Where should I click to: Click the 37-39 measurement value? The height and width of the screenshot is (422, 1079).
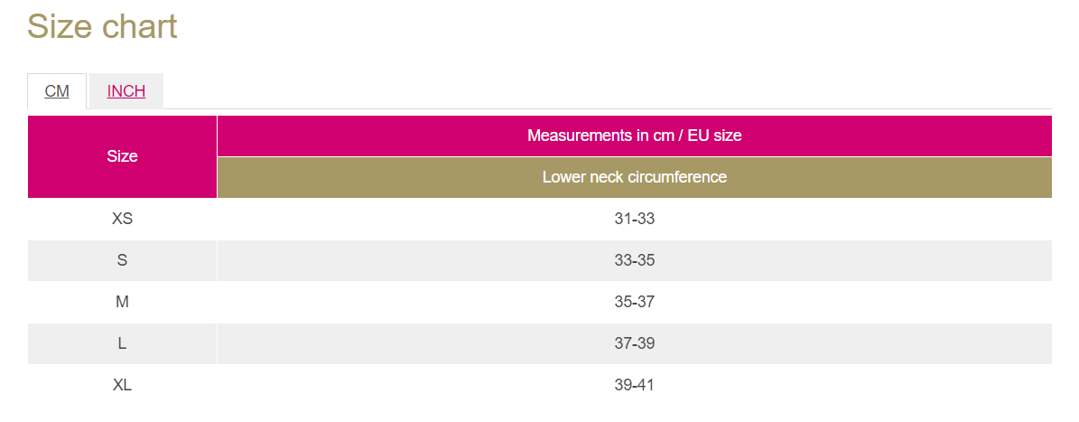pos(634,343)
